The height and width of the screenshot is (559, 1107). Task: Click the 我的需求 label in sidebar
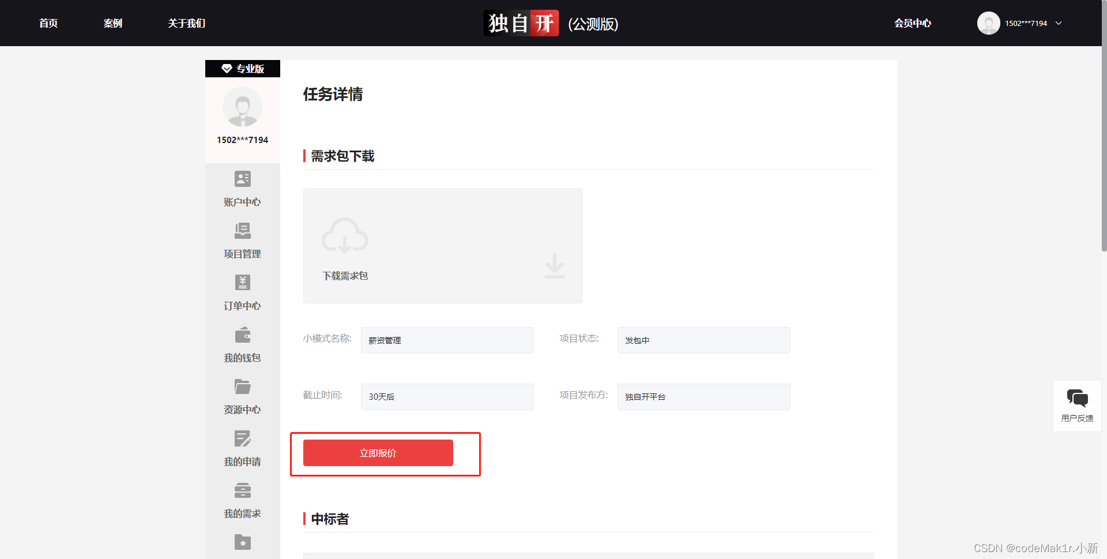click(243, 513)
